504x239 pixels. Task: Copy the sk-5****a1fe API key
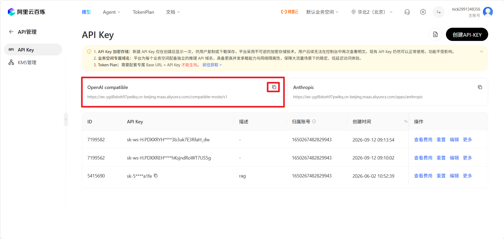pos(156,176)
